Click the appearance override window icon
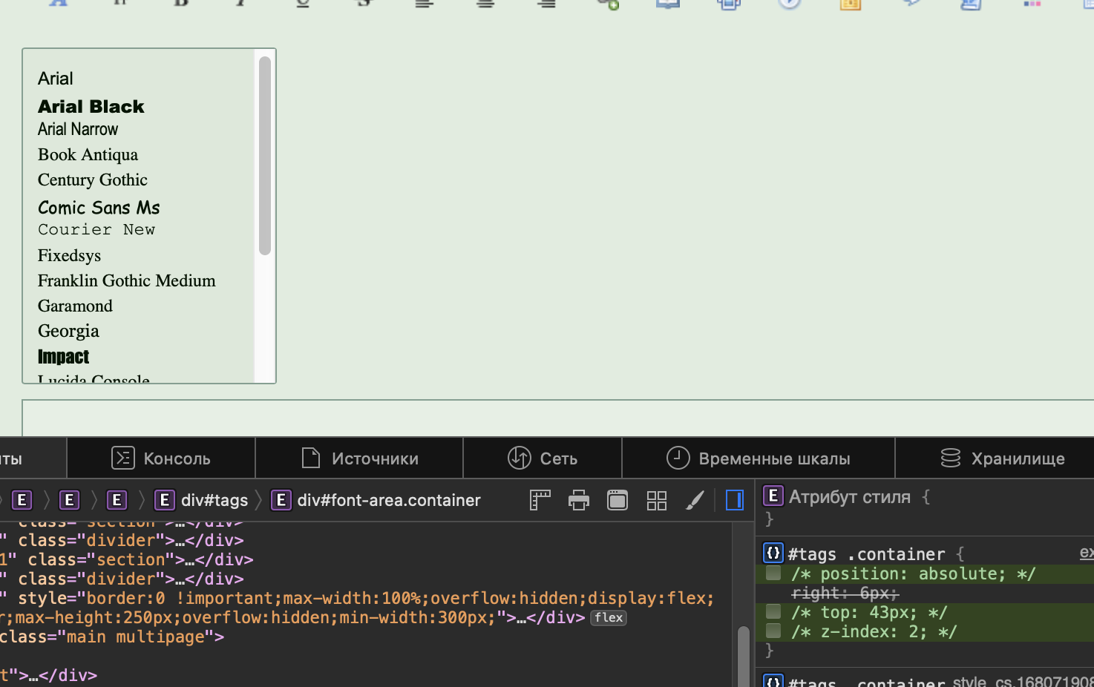Viewport: 1094px width, 687px height. click(617, 501)
